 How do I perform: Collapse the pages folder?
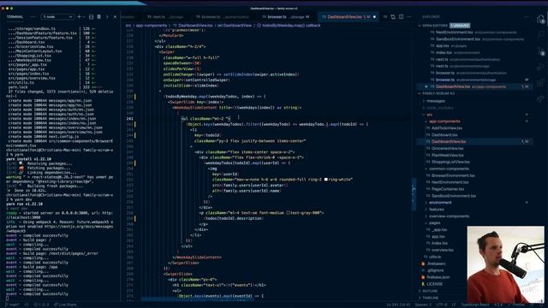433,222
